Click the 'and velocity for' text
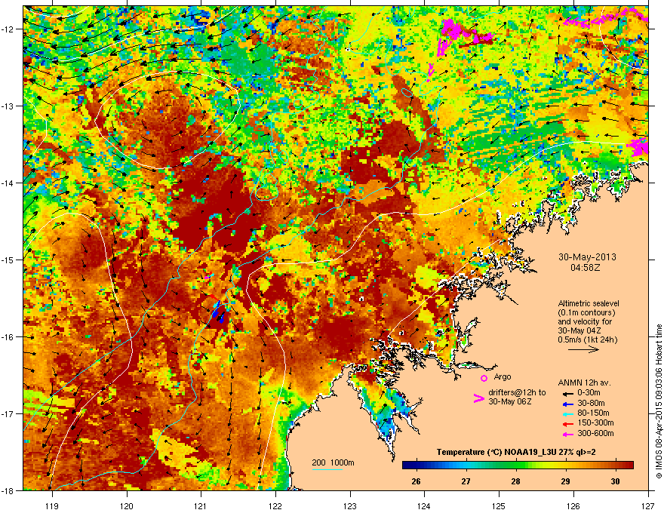The width and height of the screenshot is (664, 513). (585, 321)
